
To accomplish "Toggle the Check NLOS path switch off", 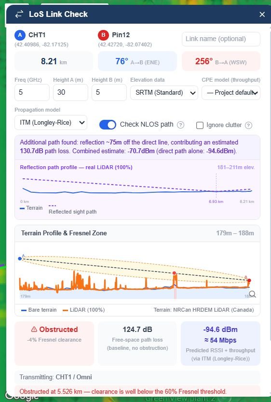I will 108,125.
